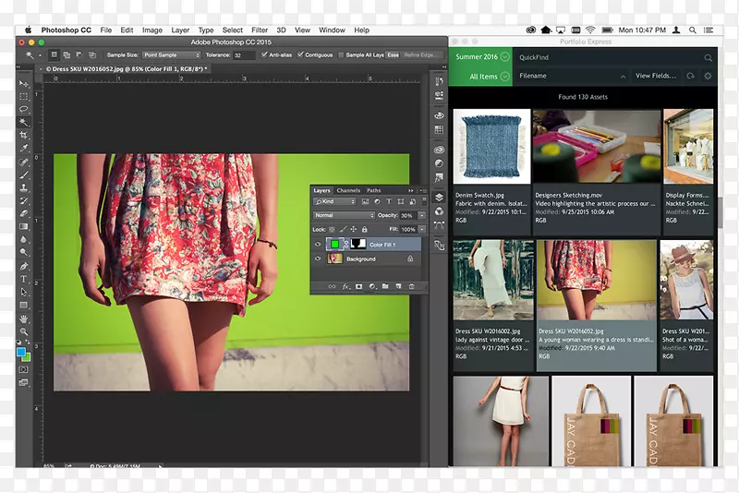This screenshot has width=739, height=493.
Task: Pick the Eyedropper tool
Action: tap(24, 148)
